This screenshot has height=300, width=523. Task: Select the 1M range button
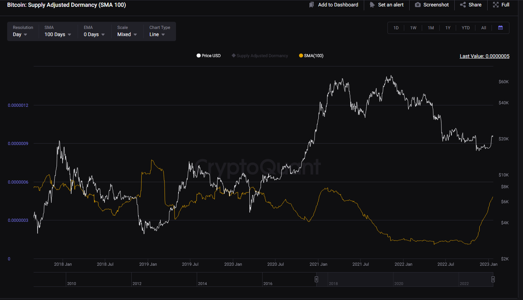431,27
